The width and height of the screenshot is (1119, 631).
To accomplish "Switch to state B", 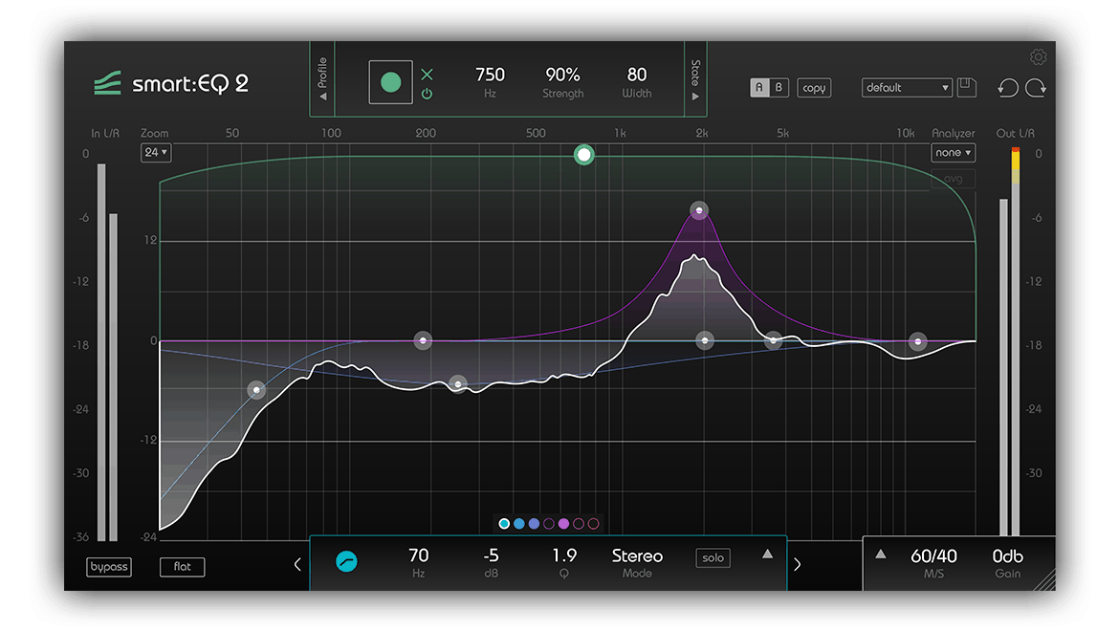I will point(779,88).
